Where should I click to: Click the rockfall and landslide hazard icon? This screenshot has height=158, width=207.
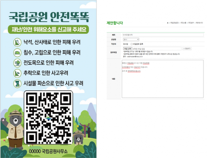[x=17, y=42]
